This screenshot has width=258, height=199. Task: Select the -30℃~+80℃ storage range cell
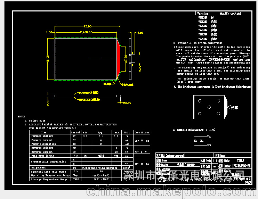[x=101, y=180]
